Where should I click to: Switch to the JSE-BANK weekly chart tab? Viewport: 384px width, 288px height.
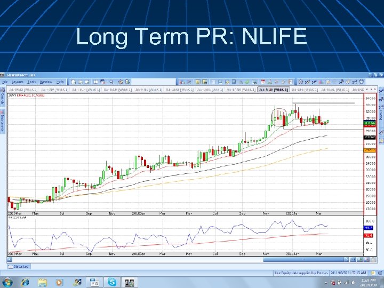click(x=241, y=90)
